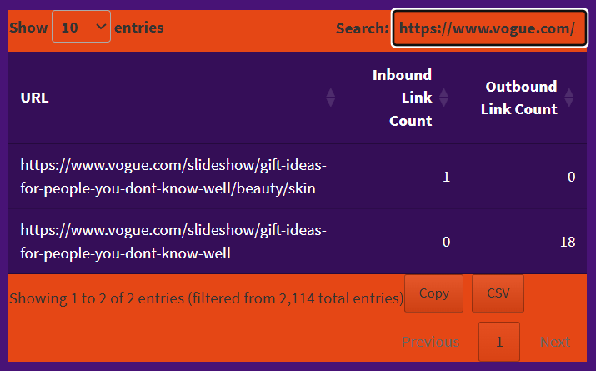Click the Outbound Link Count sort arrows icon
This screenshot has width=596, height=371.
tap(569, 98)
